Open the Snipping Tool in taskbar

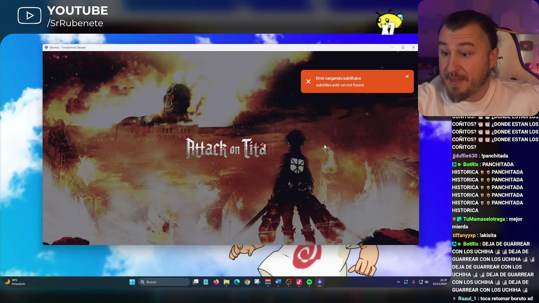(257, 282)
